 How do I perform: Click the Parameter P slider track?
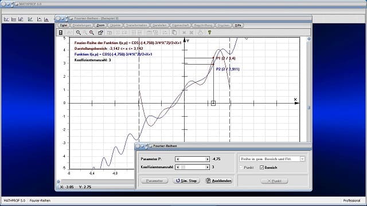tap(193, 159)
